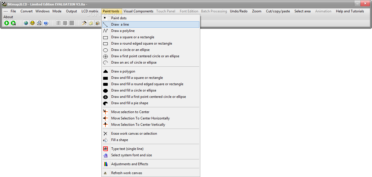372x177 pixels.
Task: Click the green play arrow toolbar icon
Action: click(x=7, y=23)
